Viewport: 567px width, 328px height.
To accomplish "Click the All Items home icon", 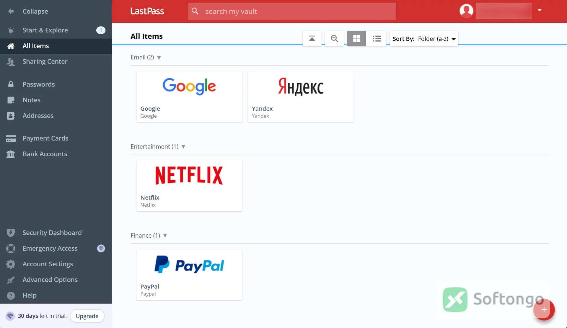I will tap(11, 46).
